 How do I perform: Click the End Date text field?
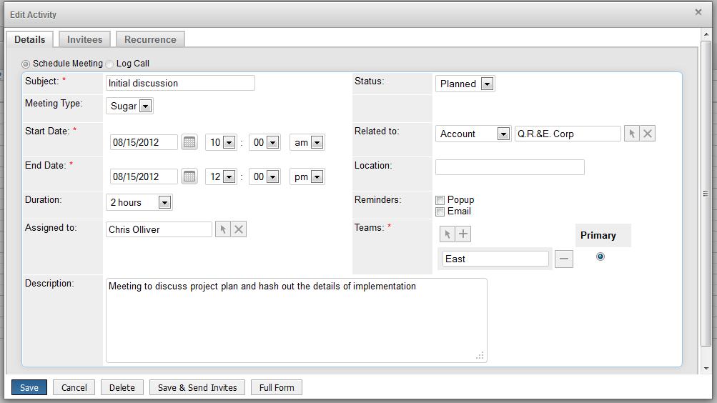[144, 176]
